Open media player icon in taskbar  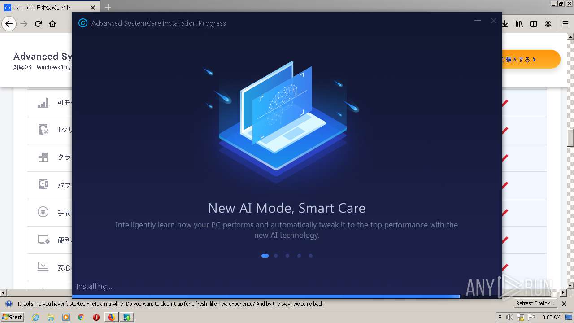(66, 317)
